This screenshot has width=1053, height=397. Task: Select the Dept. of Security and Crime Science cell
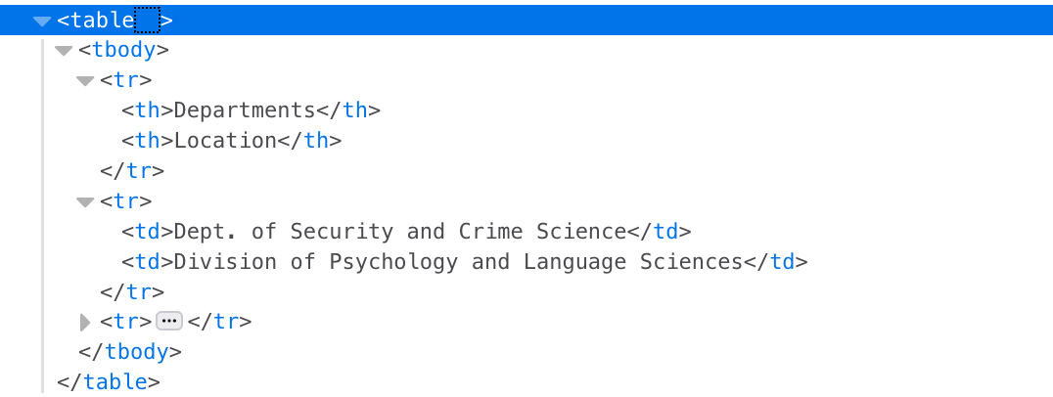pyautogui.click(x=399, y=232)
